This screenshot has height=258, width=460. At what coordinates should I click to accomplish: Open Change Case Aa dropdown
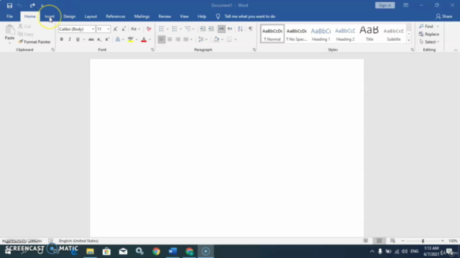coord(135,29)
